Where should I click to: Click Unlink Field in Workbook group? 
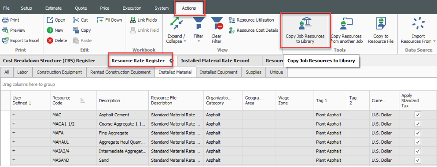(144, 30)
